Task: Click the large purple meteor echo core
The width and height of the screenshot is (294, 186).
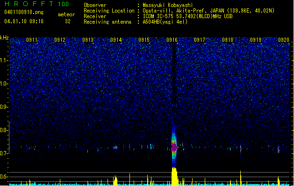Action: click(174, 147)
